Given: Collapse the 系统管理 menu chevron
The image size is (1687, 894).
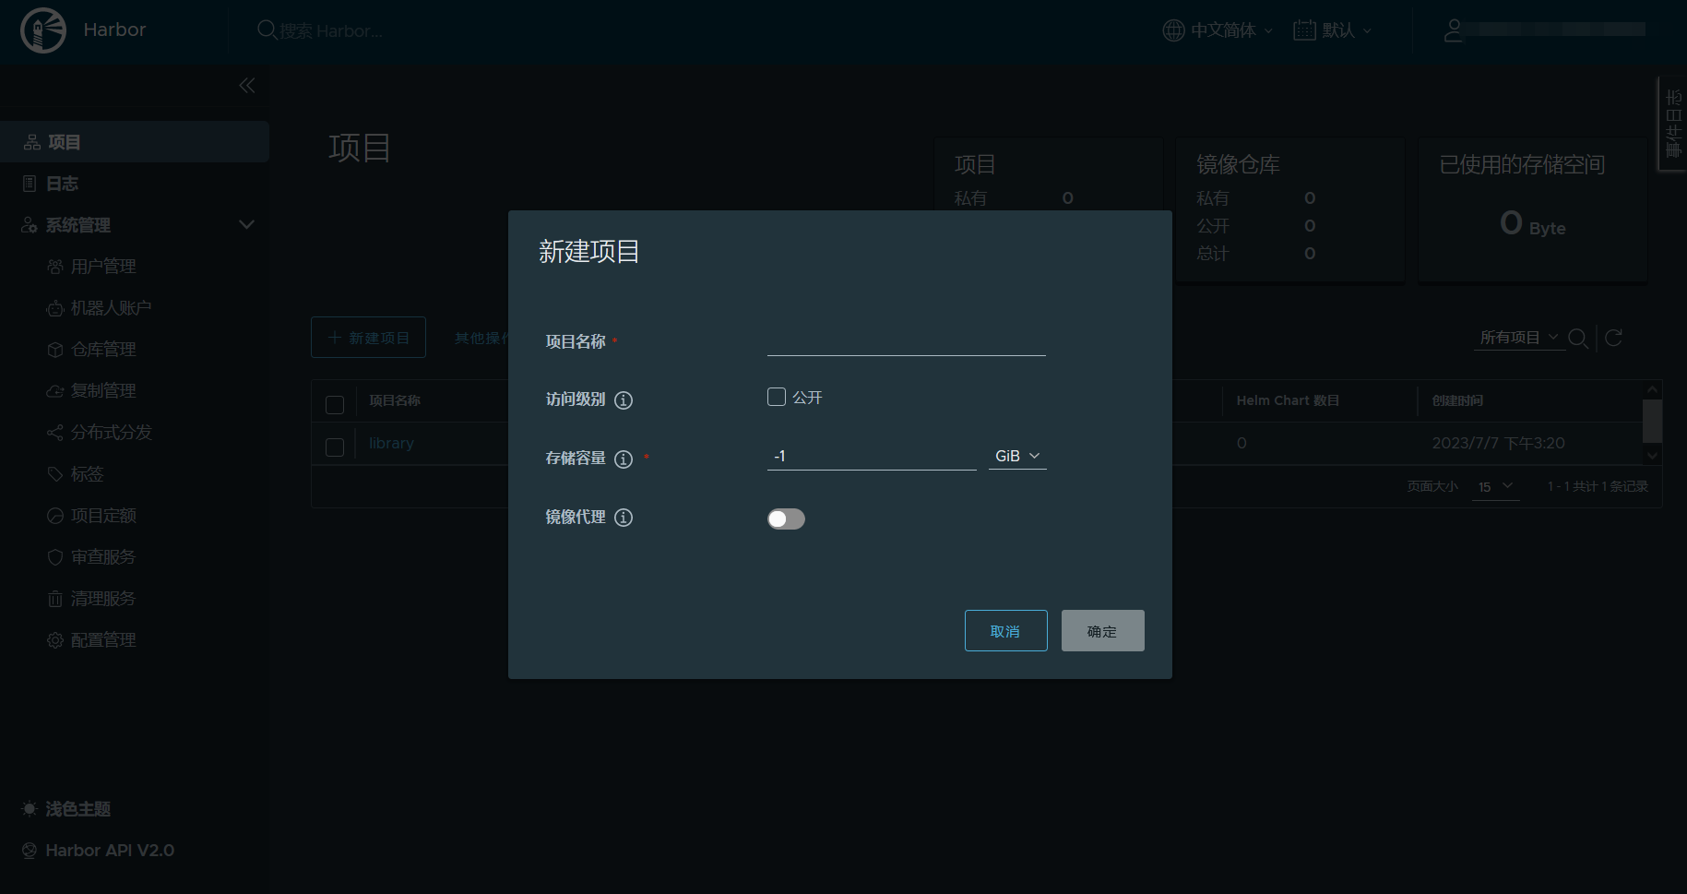Looking at the screenshot, I should click(246, 224).
